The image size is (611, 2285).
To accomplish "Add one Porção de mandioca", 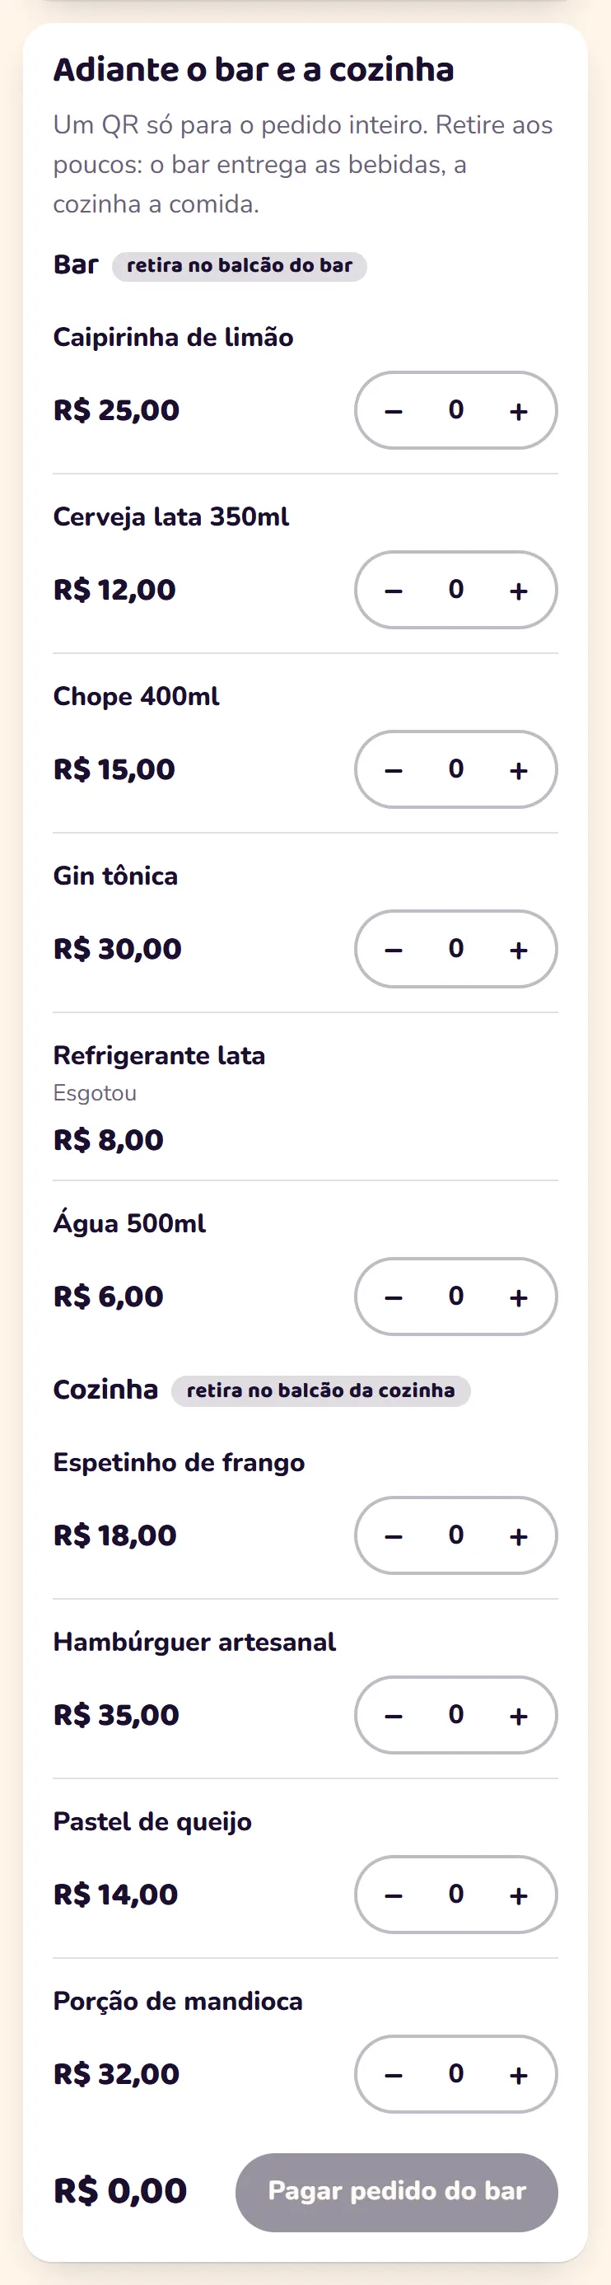I will 519,2074.
